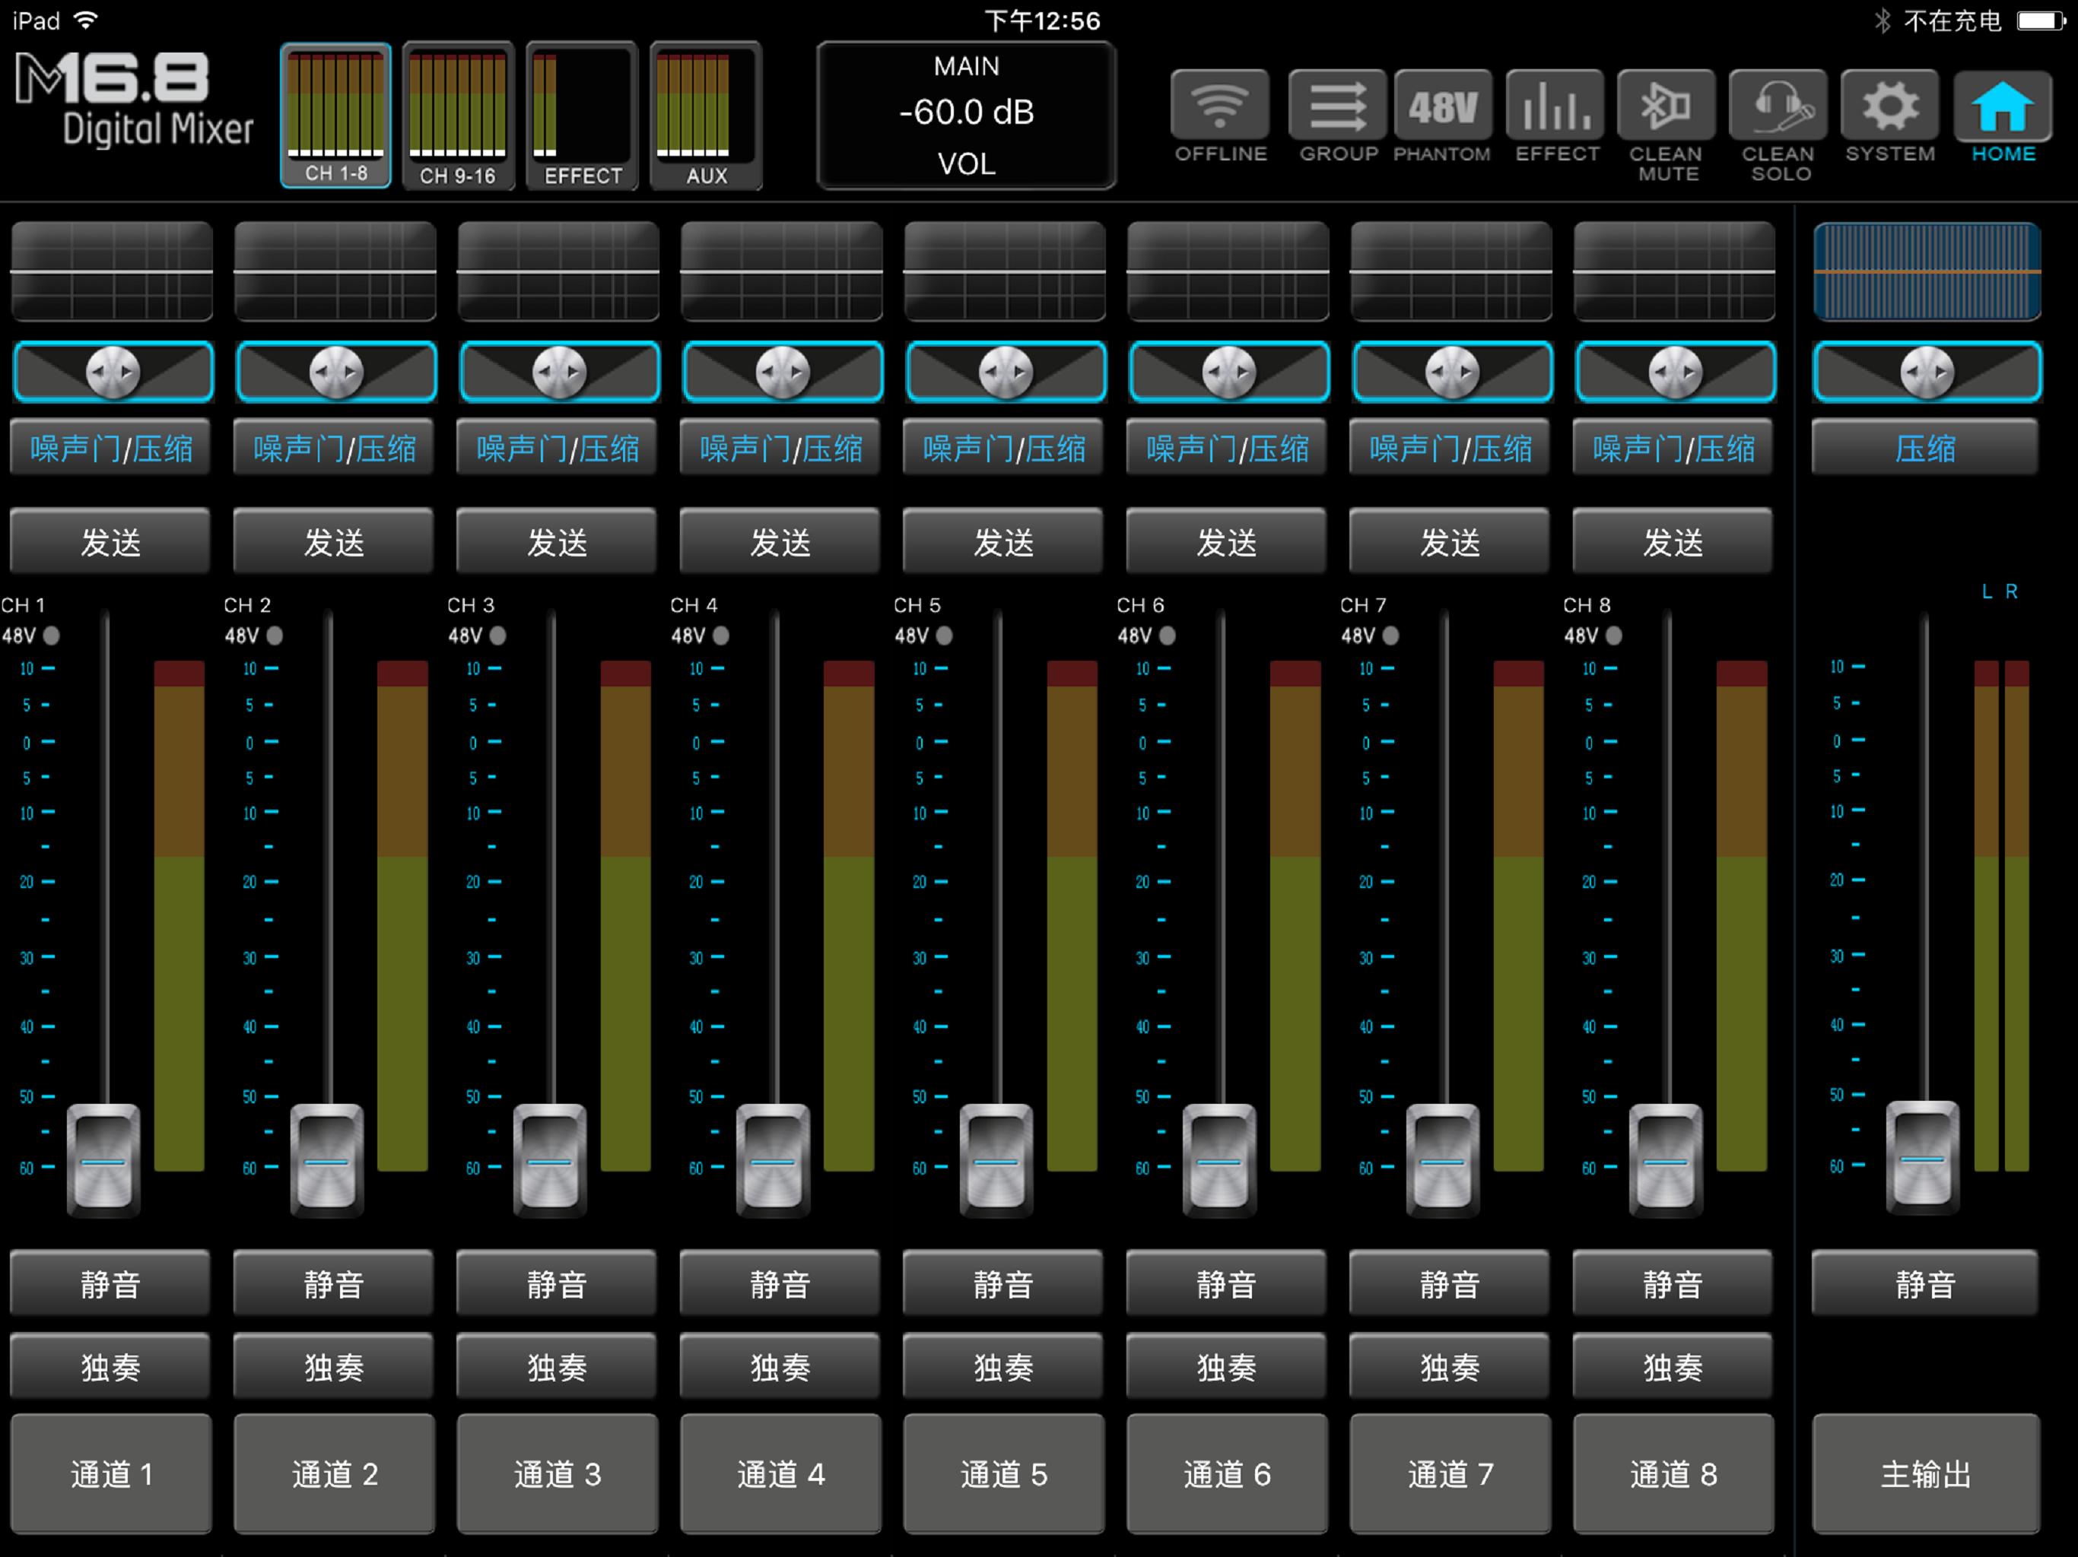Tap the CLEAN SOLO headphone icon
Image resolution: width=2078 pixels, height=1557 pixels.
(1778, 105)
